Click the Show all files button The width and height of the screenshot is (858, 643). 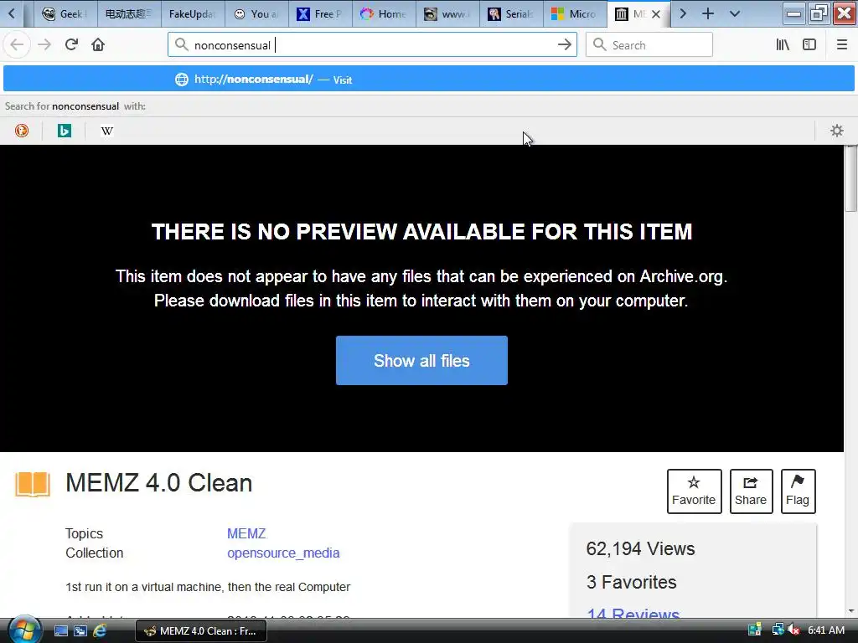click(421, 360)
